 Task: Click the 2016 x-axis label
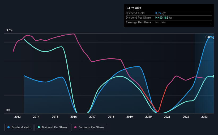[x=74, y=117]
